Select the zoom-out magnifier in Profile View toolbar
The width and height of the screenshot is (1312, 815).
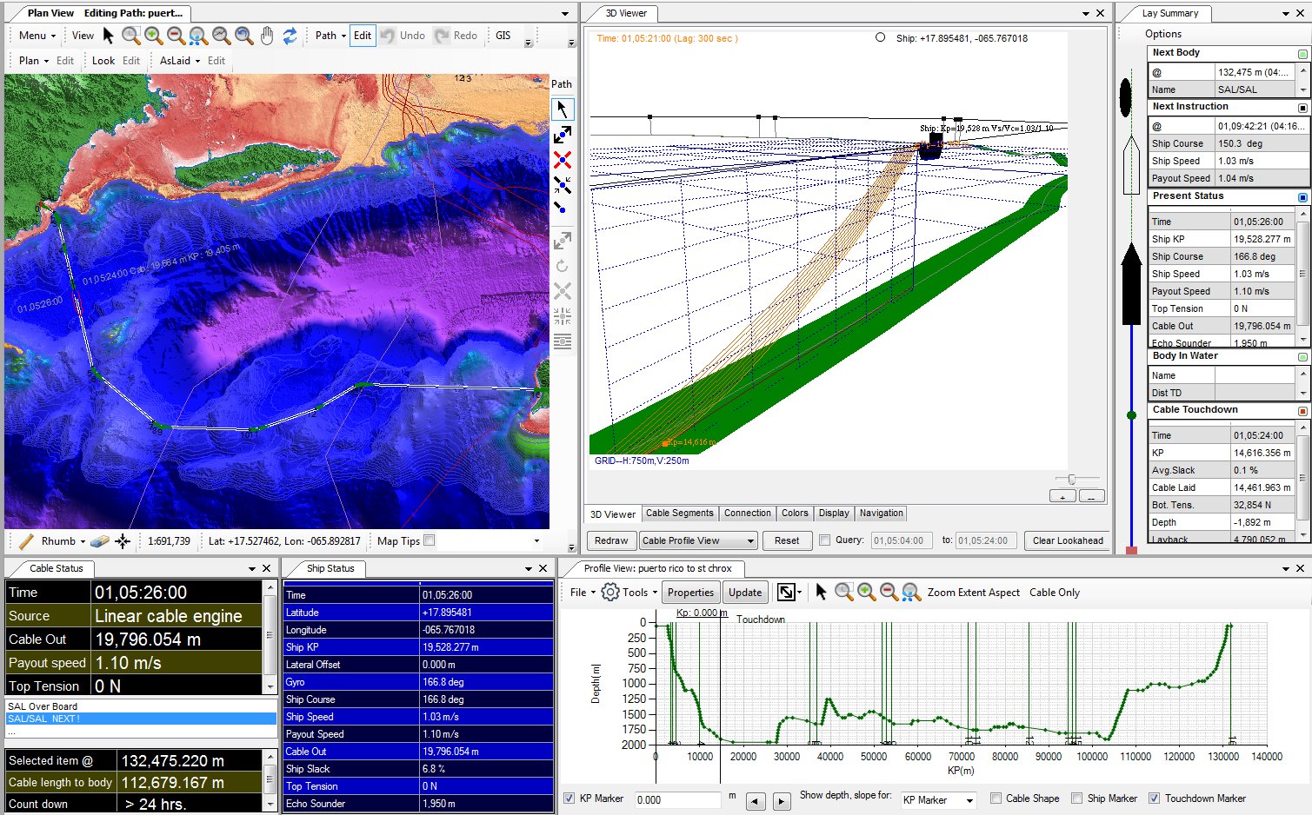tap(889, 592)
